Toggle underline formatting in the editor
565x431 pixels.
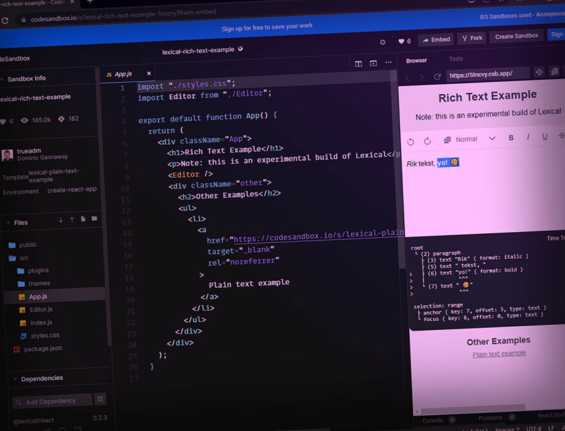coord(545,136)
